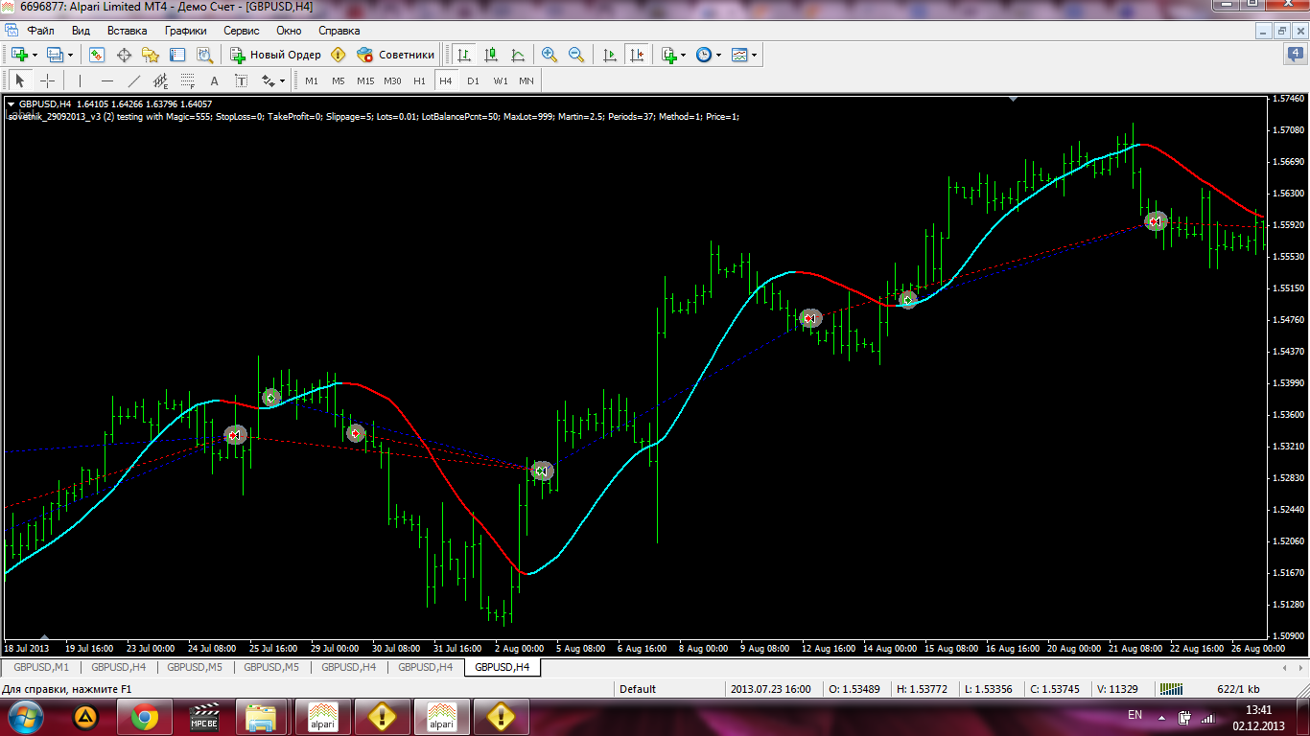1310x736 pixels.
Task: Open the Файл menu
Action: (40, 31)
